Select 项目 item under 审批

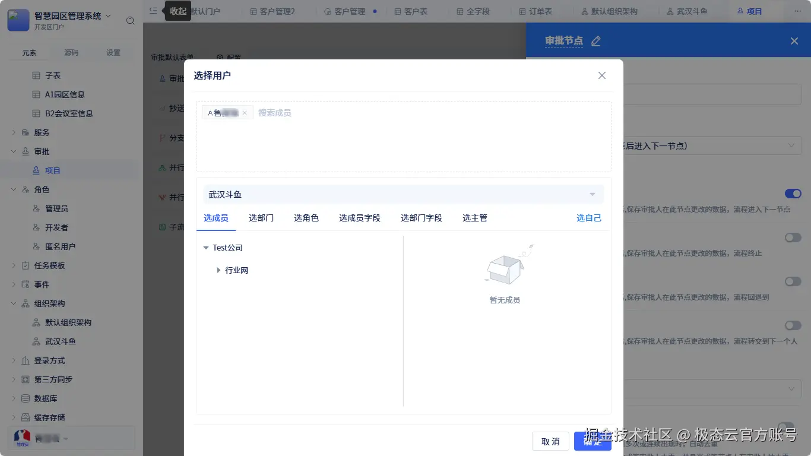pyautogui.click(x=53, y=170)
